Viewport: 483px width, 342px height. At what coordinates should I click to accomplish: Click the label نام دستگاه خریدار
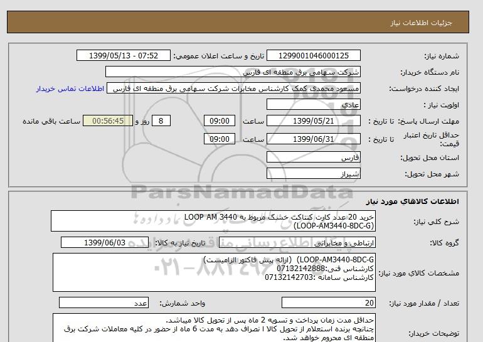click(430, 72)
